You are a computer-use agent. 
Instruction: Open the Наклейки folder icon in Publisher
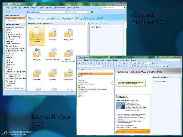(53, 73)
